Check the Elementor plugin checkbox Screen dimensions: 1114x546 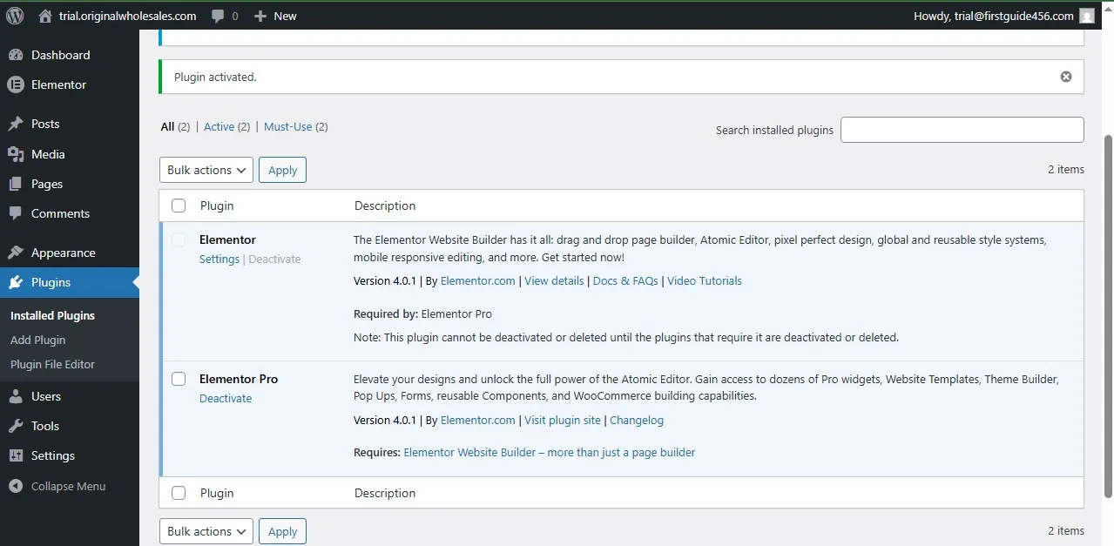[x=179, y=239]
